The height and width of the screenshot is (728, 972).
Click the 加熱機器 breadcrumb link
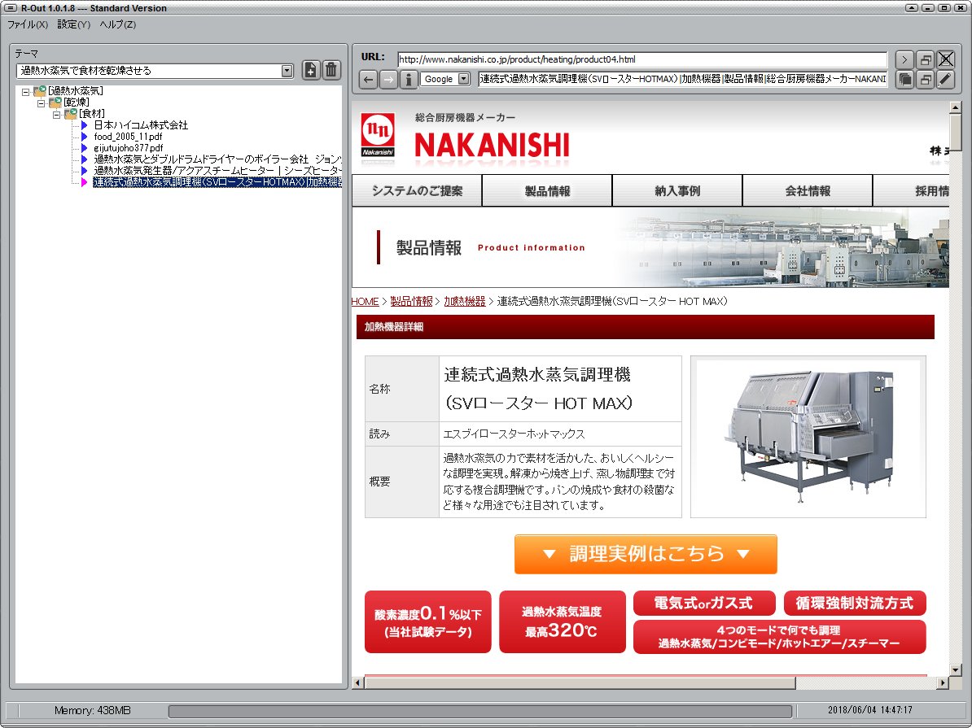[x=464, y=302]
